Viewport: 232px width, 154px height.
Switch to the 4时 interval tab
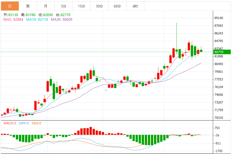pos(135,6)
